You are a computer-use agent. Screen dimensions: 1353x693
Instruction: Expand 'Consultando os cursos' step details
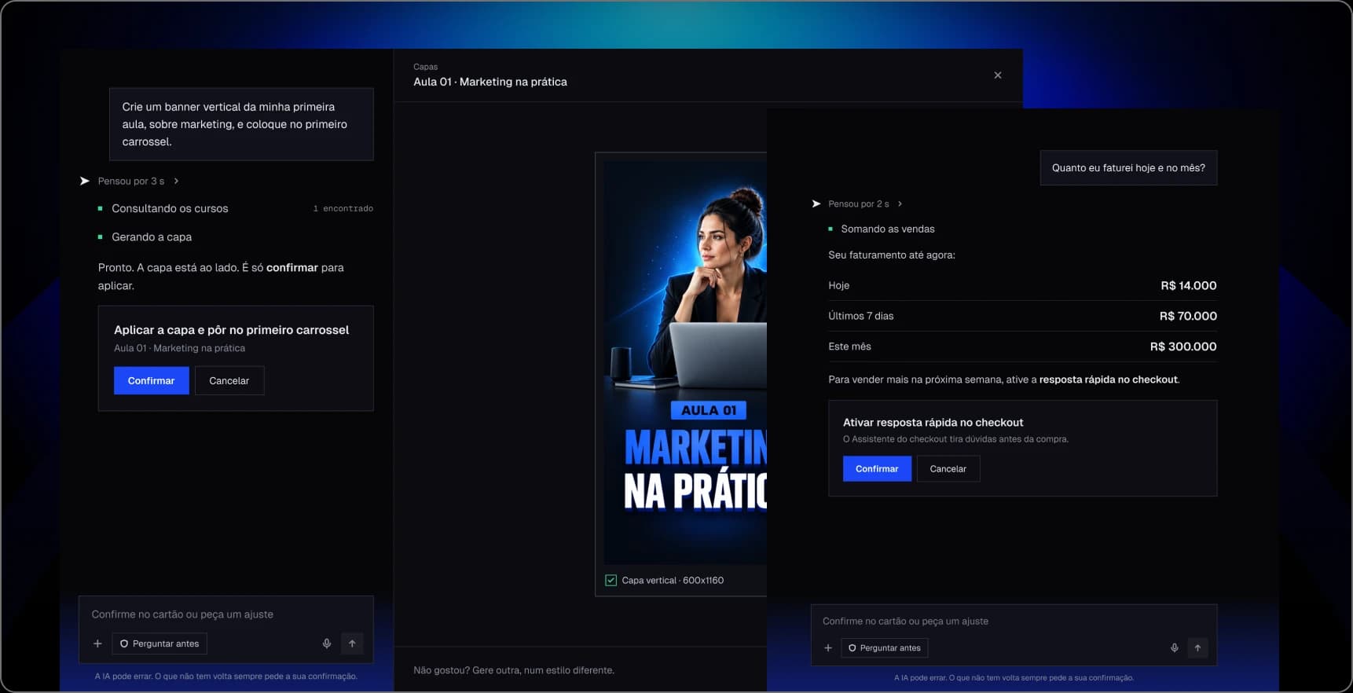(x=236, y=208)
